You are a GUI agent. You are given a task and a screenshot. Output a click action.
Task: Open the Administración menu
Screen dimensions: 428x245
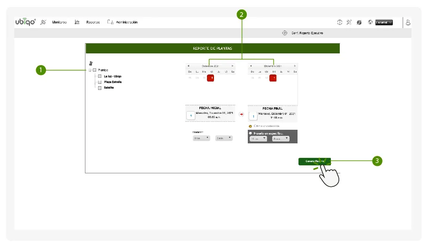(127, 22)
